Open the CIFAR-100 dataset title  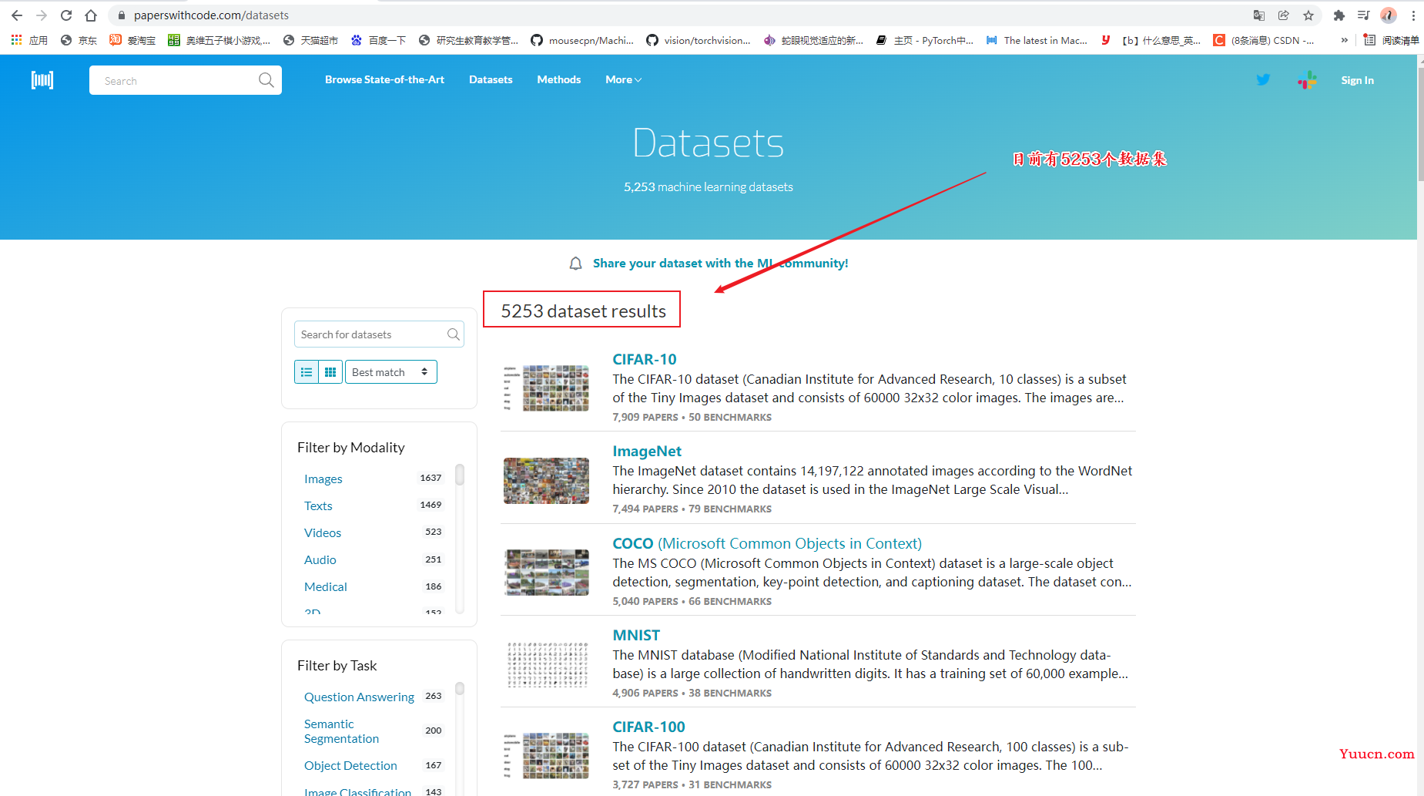pos(648,727)
